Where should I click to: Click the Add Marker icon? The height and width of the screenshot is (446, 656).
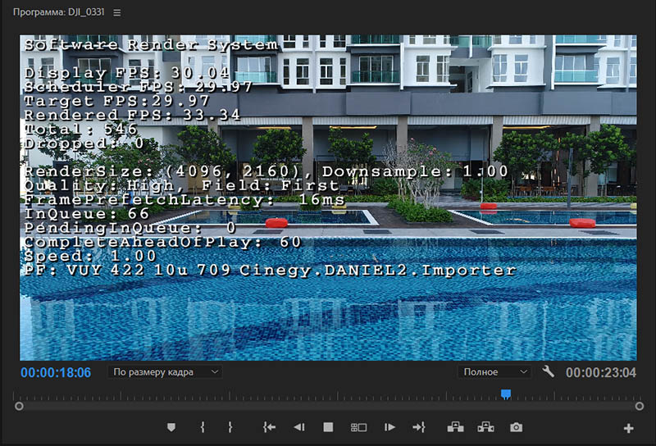(171, 427)
